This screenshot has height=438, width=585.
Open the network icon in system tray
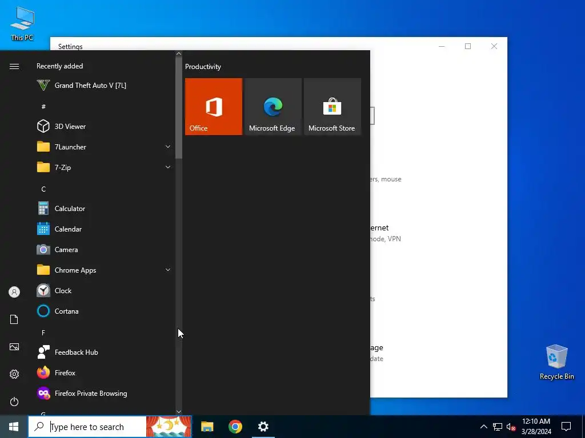(498, 427)
